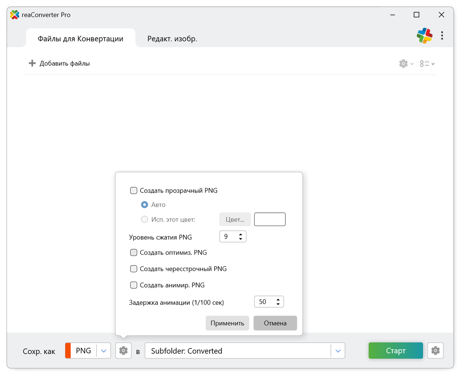
Task: Increase the PNG compression level stepper
Action: coord(240,234)
